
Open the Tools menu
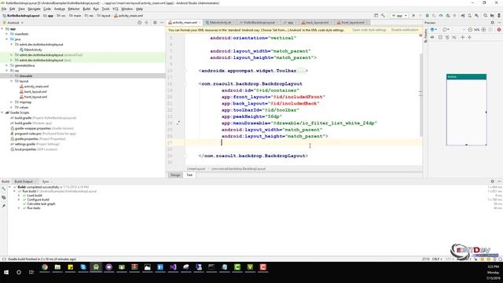pos(105,9)
